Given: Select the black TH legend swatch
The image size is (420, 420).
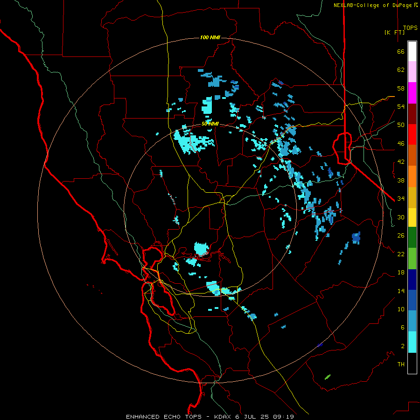Looking at the screenshot, I should click(x=412, y=363).
